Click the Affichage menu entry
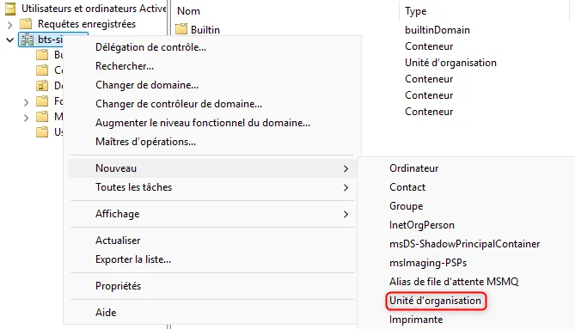Screen dimensions: 575x329 (212, 215)
